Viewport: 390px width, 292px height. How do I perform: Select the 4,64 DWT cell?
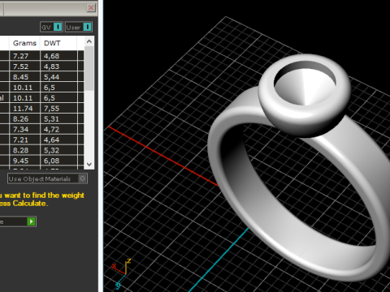[x=58, y=140]
